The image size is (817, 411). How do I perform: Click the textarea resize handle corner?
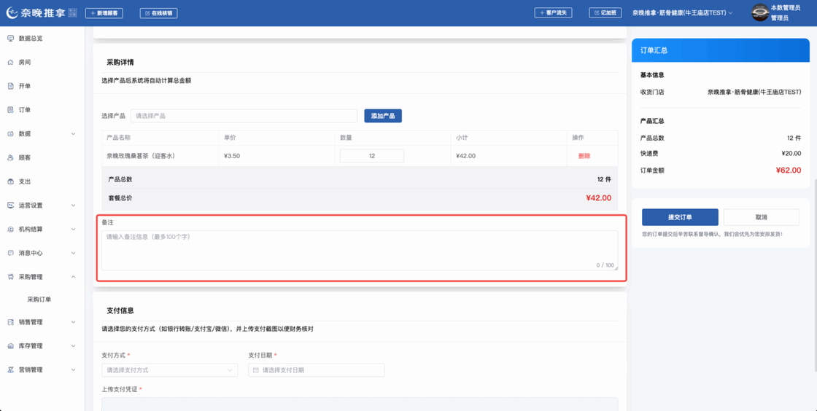pyautogui.click(x=616, y=268)
